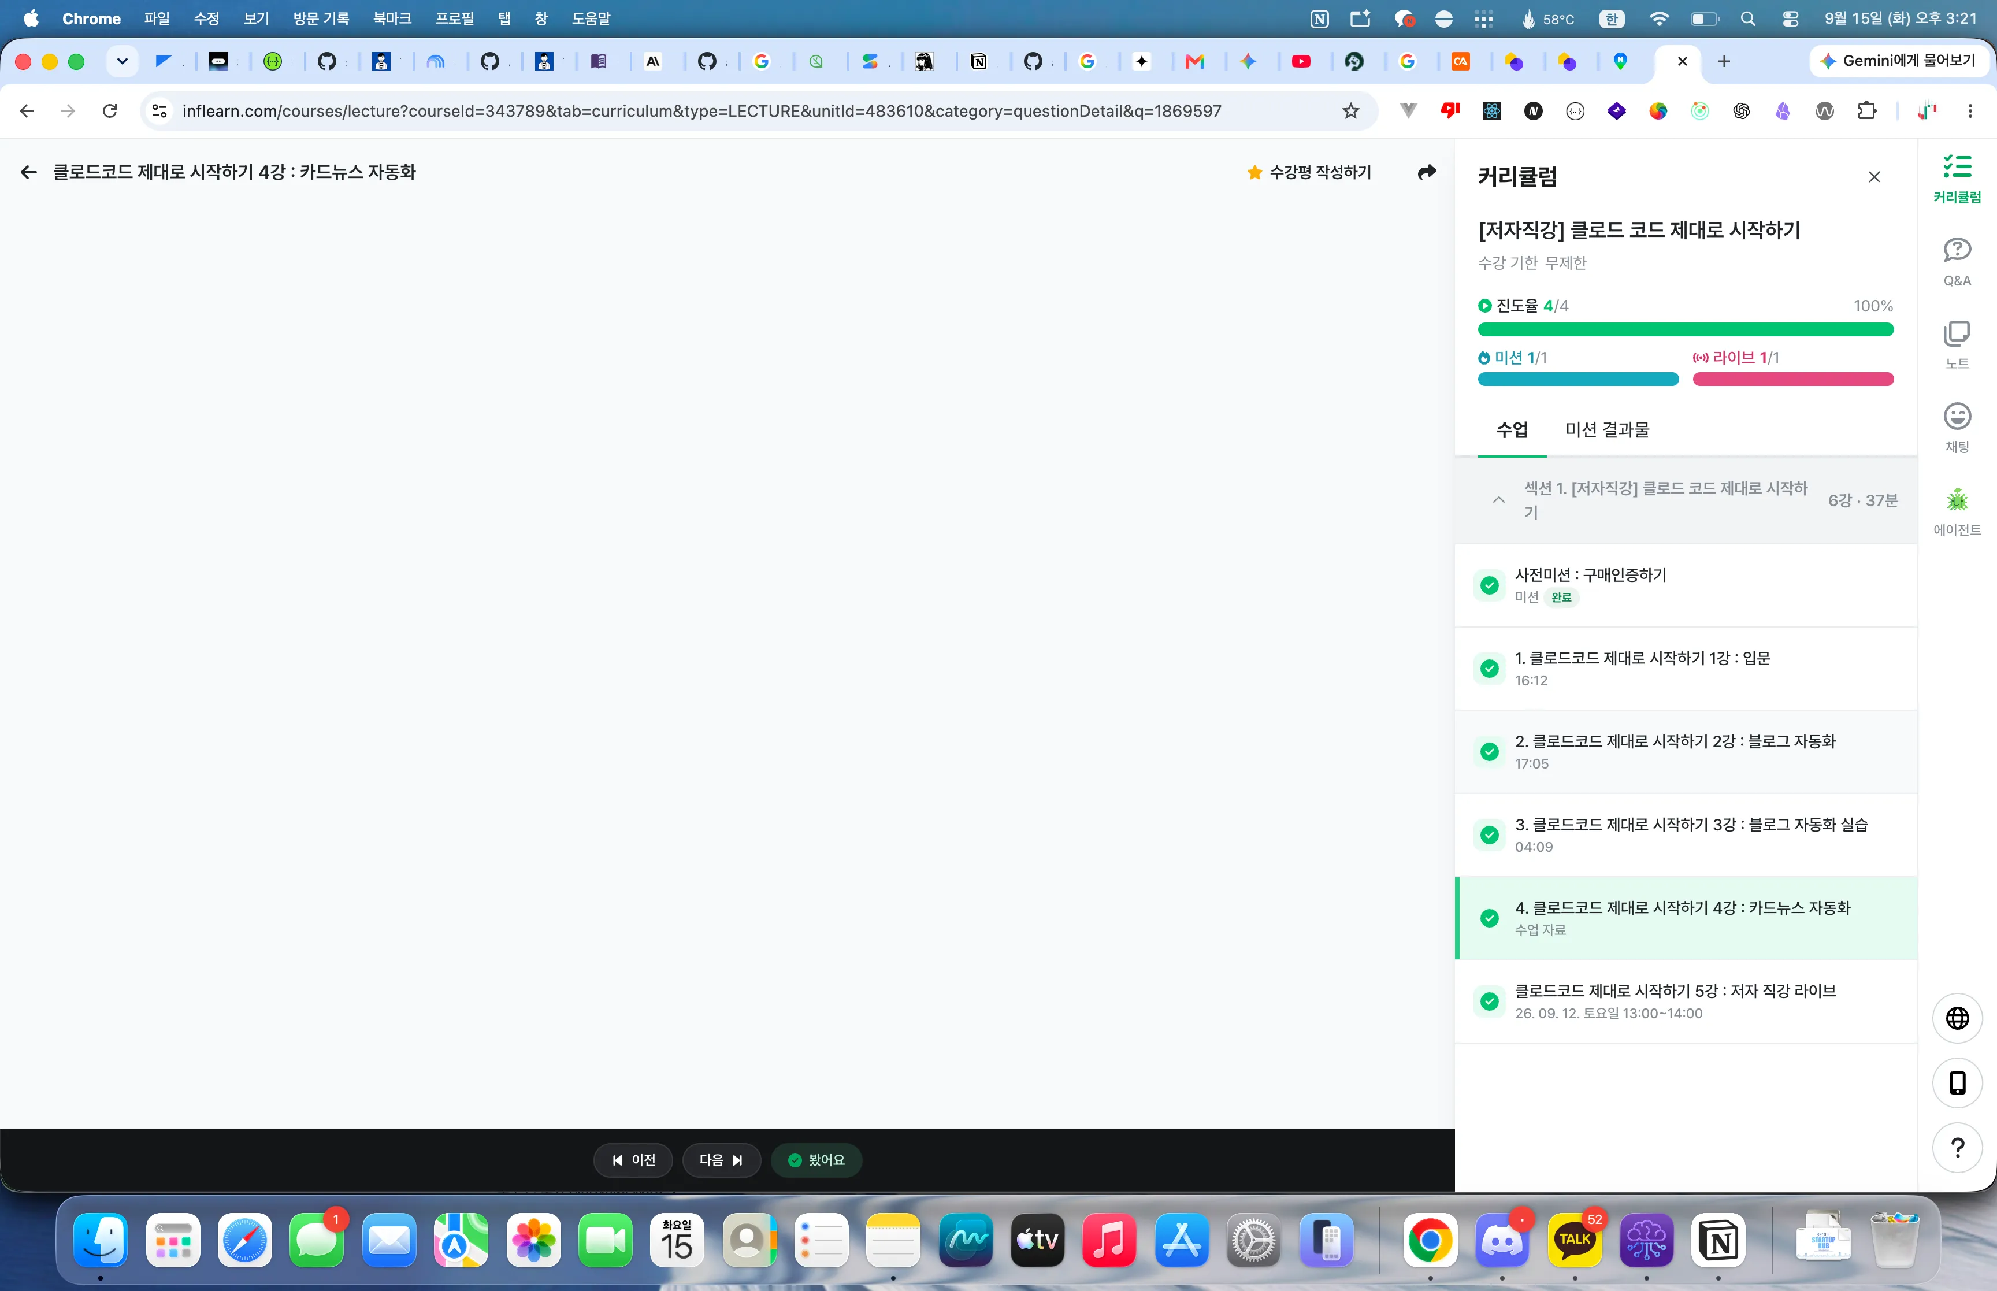The width and height of the screenshot is (1997, 1291).
Task: Click 수강평 작성하기 link
Action: pyautogui.click(x=1309, y=172)
